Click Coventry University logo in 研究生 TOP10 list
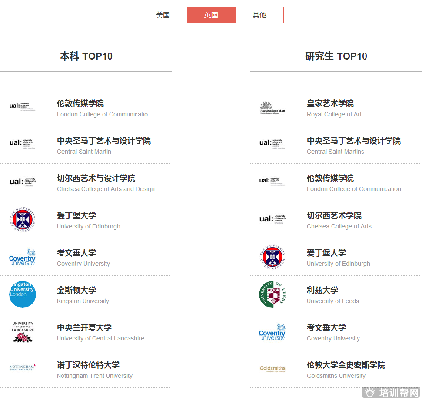 click(272, 332)
